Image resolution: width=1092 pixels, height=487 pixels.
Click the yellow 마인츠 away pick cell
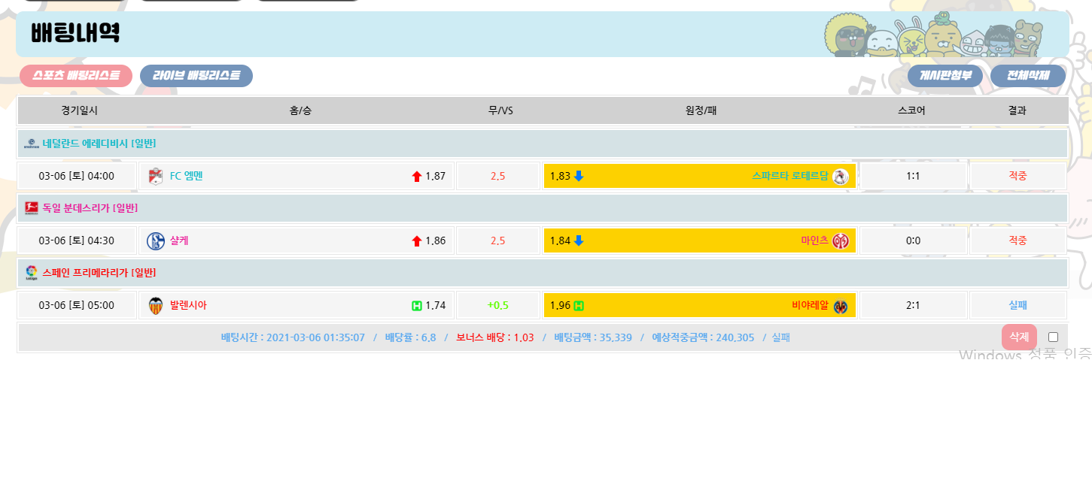point(699,241)
